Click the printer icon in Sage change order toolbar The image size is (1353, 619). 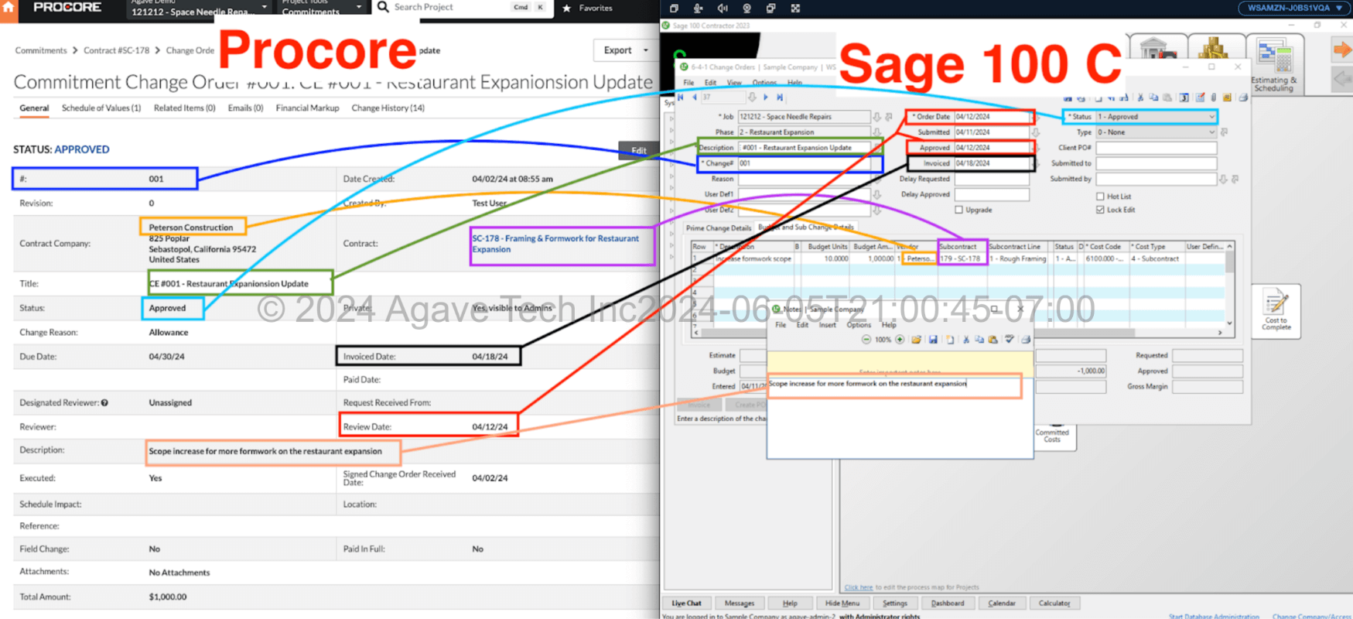click(1243, 97)
